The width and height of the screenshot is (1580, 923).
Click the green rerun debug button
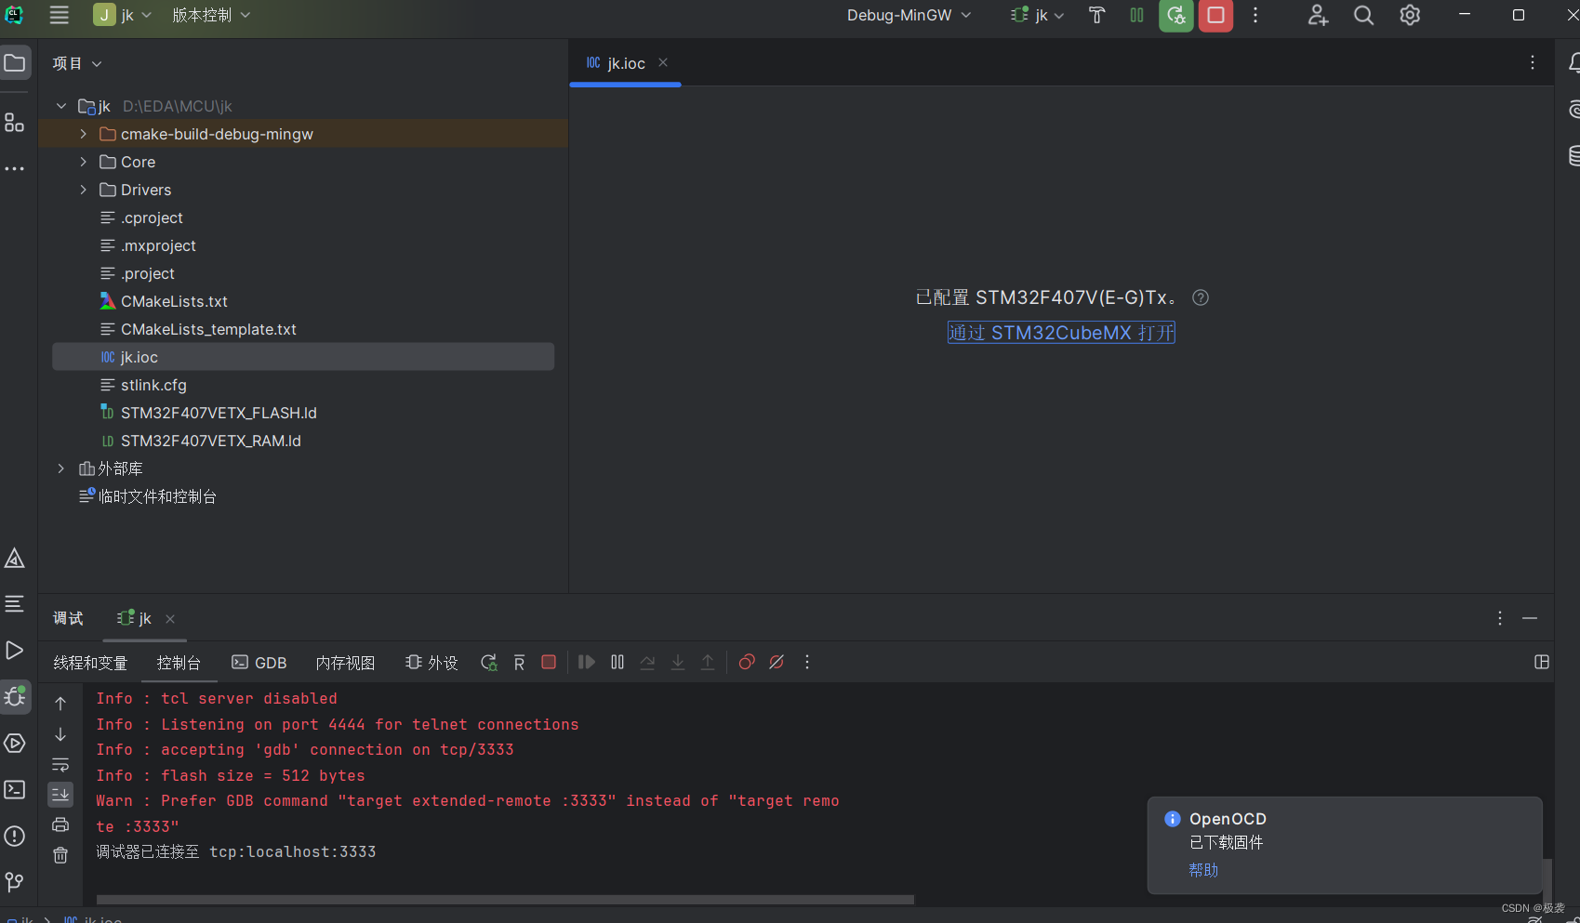click(x=1176, y=15)
